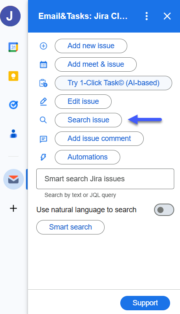180x314 pixels.
Task: Click the Add new issue button
Action: (x=91, y=46)
